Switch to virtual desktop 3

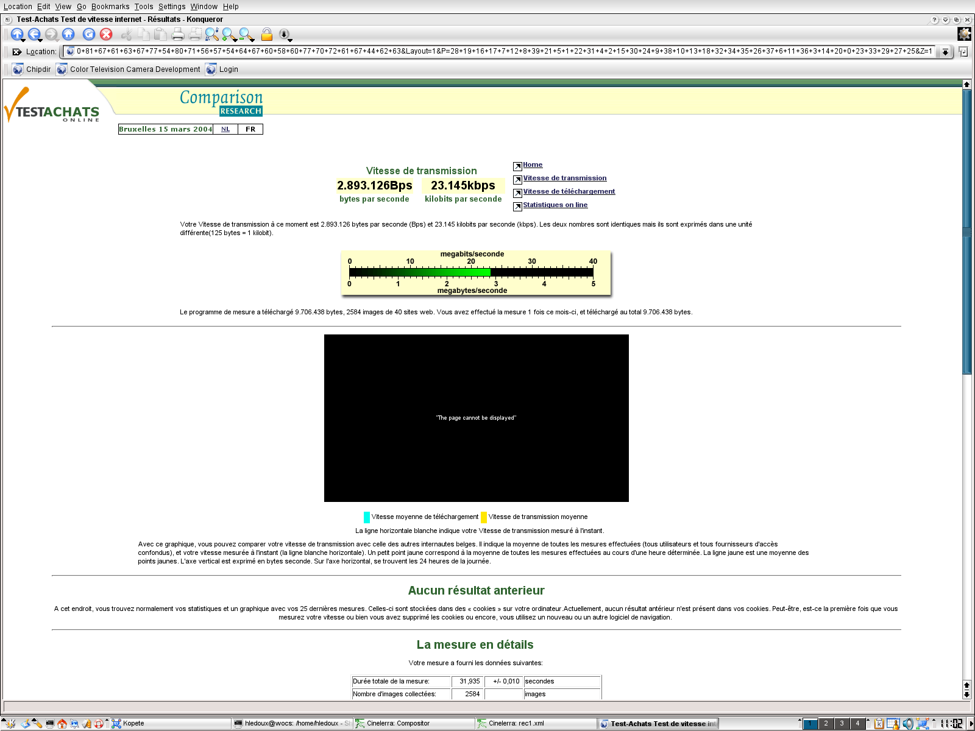point(842,724)
